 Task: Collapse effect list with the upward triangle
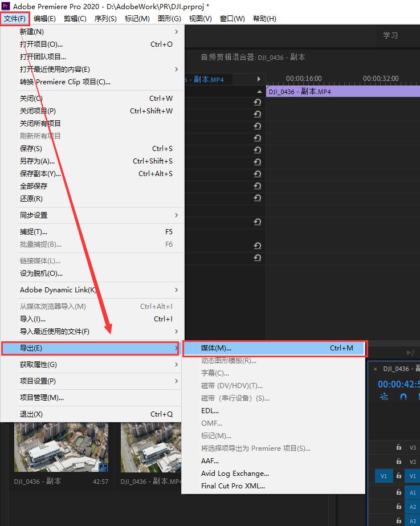pyautogui.click(x=259, y=91)
